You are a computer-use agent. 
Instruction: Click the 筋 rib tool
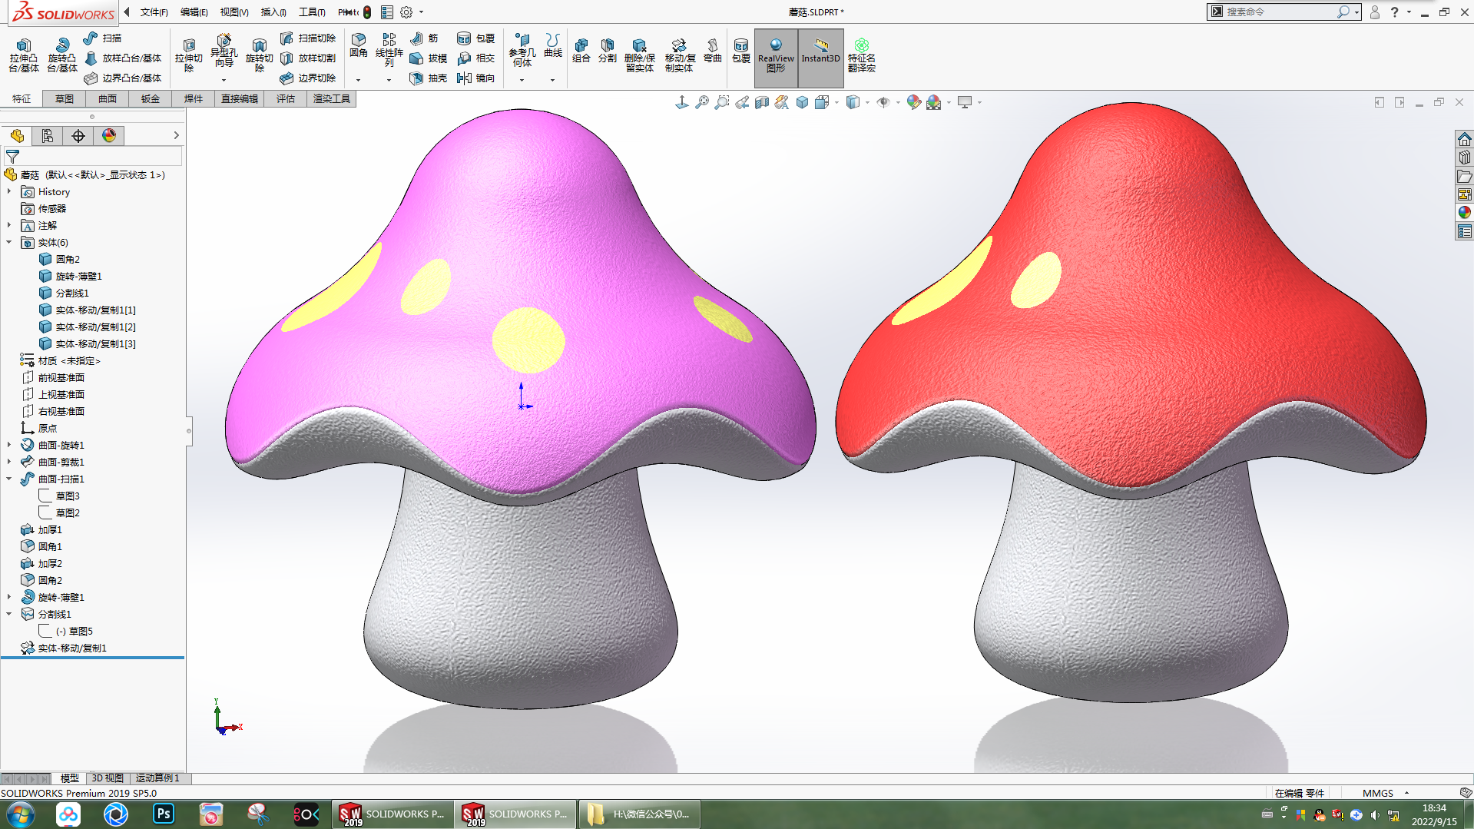coord(424,38)
